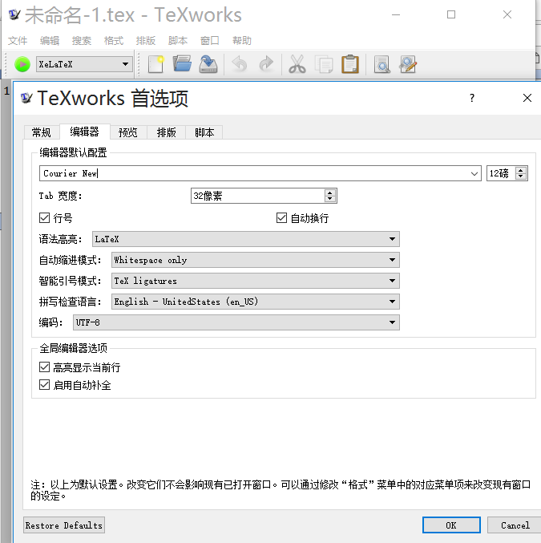Increase Tab width with up arrow
Image resolution: width=541 pixels, height=543 pixels.
click(x=330, y=192)
